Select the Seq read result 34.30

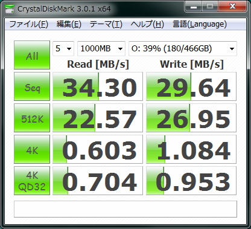click(x=98, y=86)
